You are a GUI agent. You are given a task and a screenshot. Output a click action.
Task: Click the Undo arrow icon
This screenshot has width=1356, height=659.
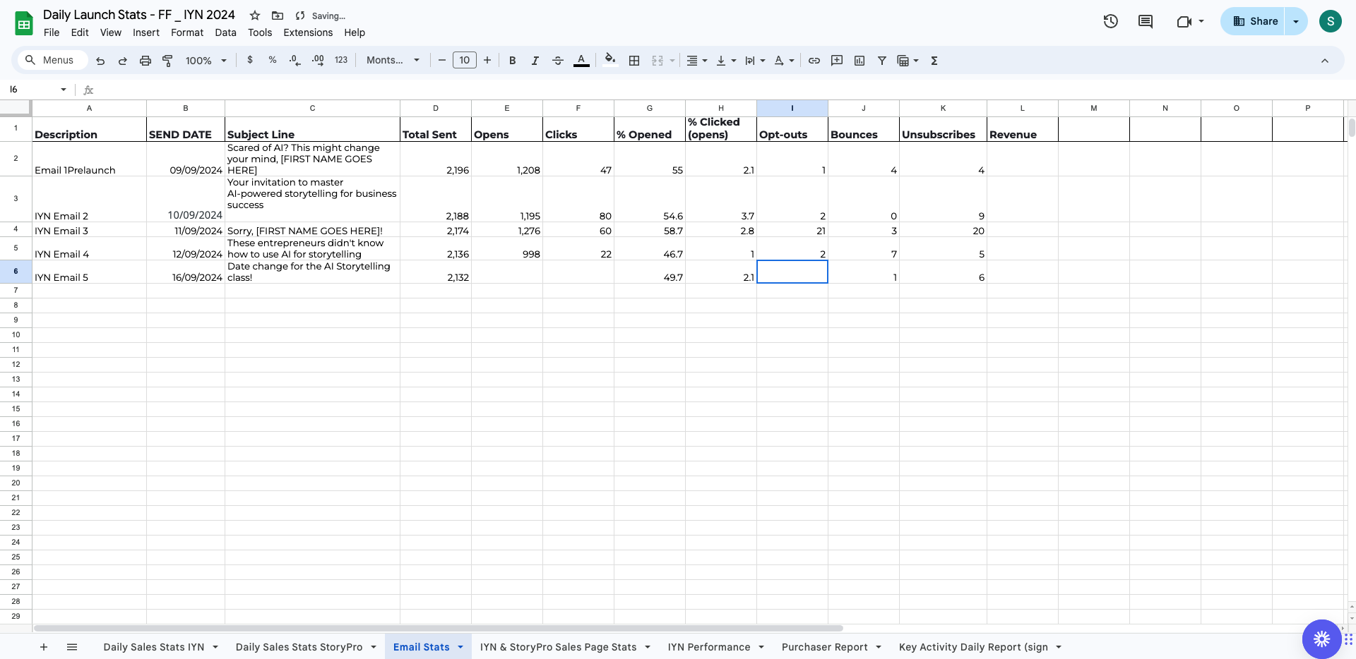(x=100, y=61)
